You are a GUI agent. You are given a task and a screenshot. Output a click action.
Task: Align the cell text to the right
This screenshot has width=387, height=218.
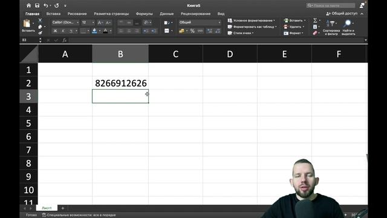click(137, 31)
